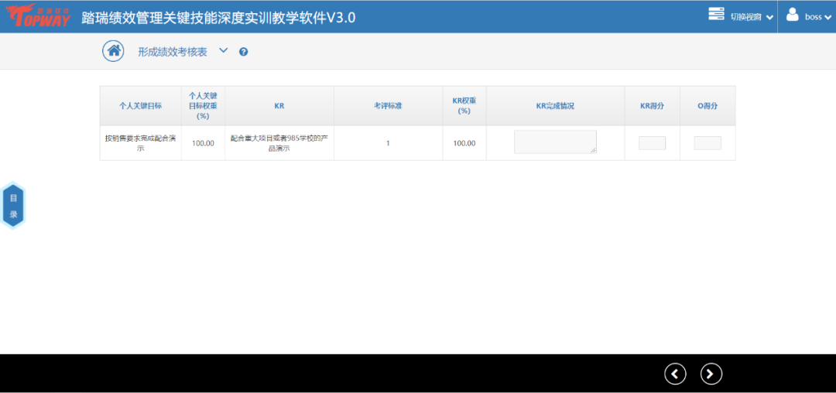Open the 目录 side panel tab
This screenshot has height=393, width=836.
[13, 206]
